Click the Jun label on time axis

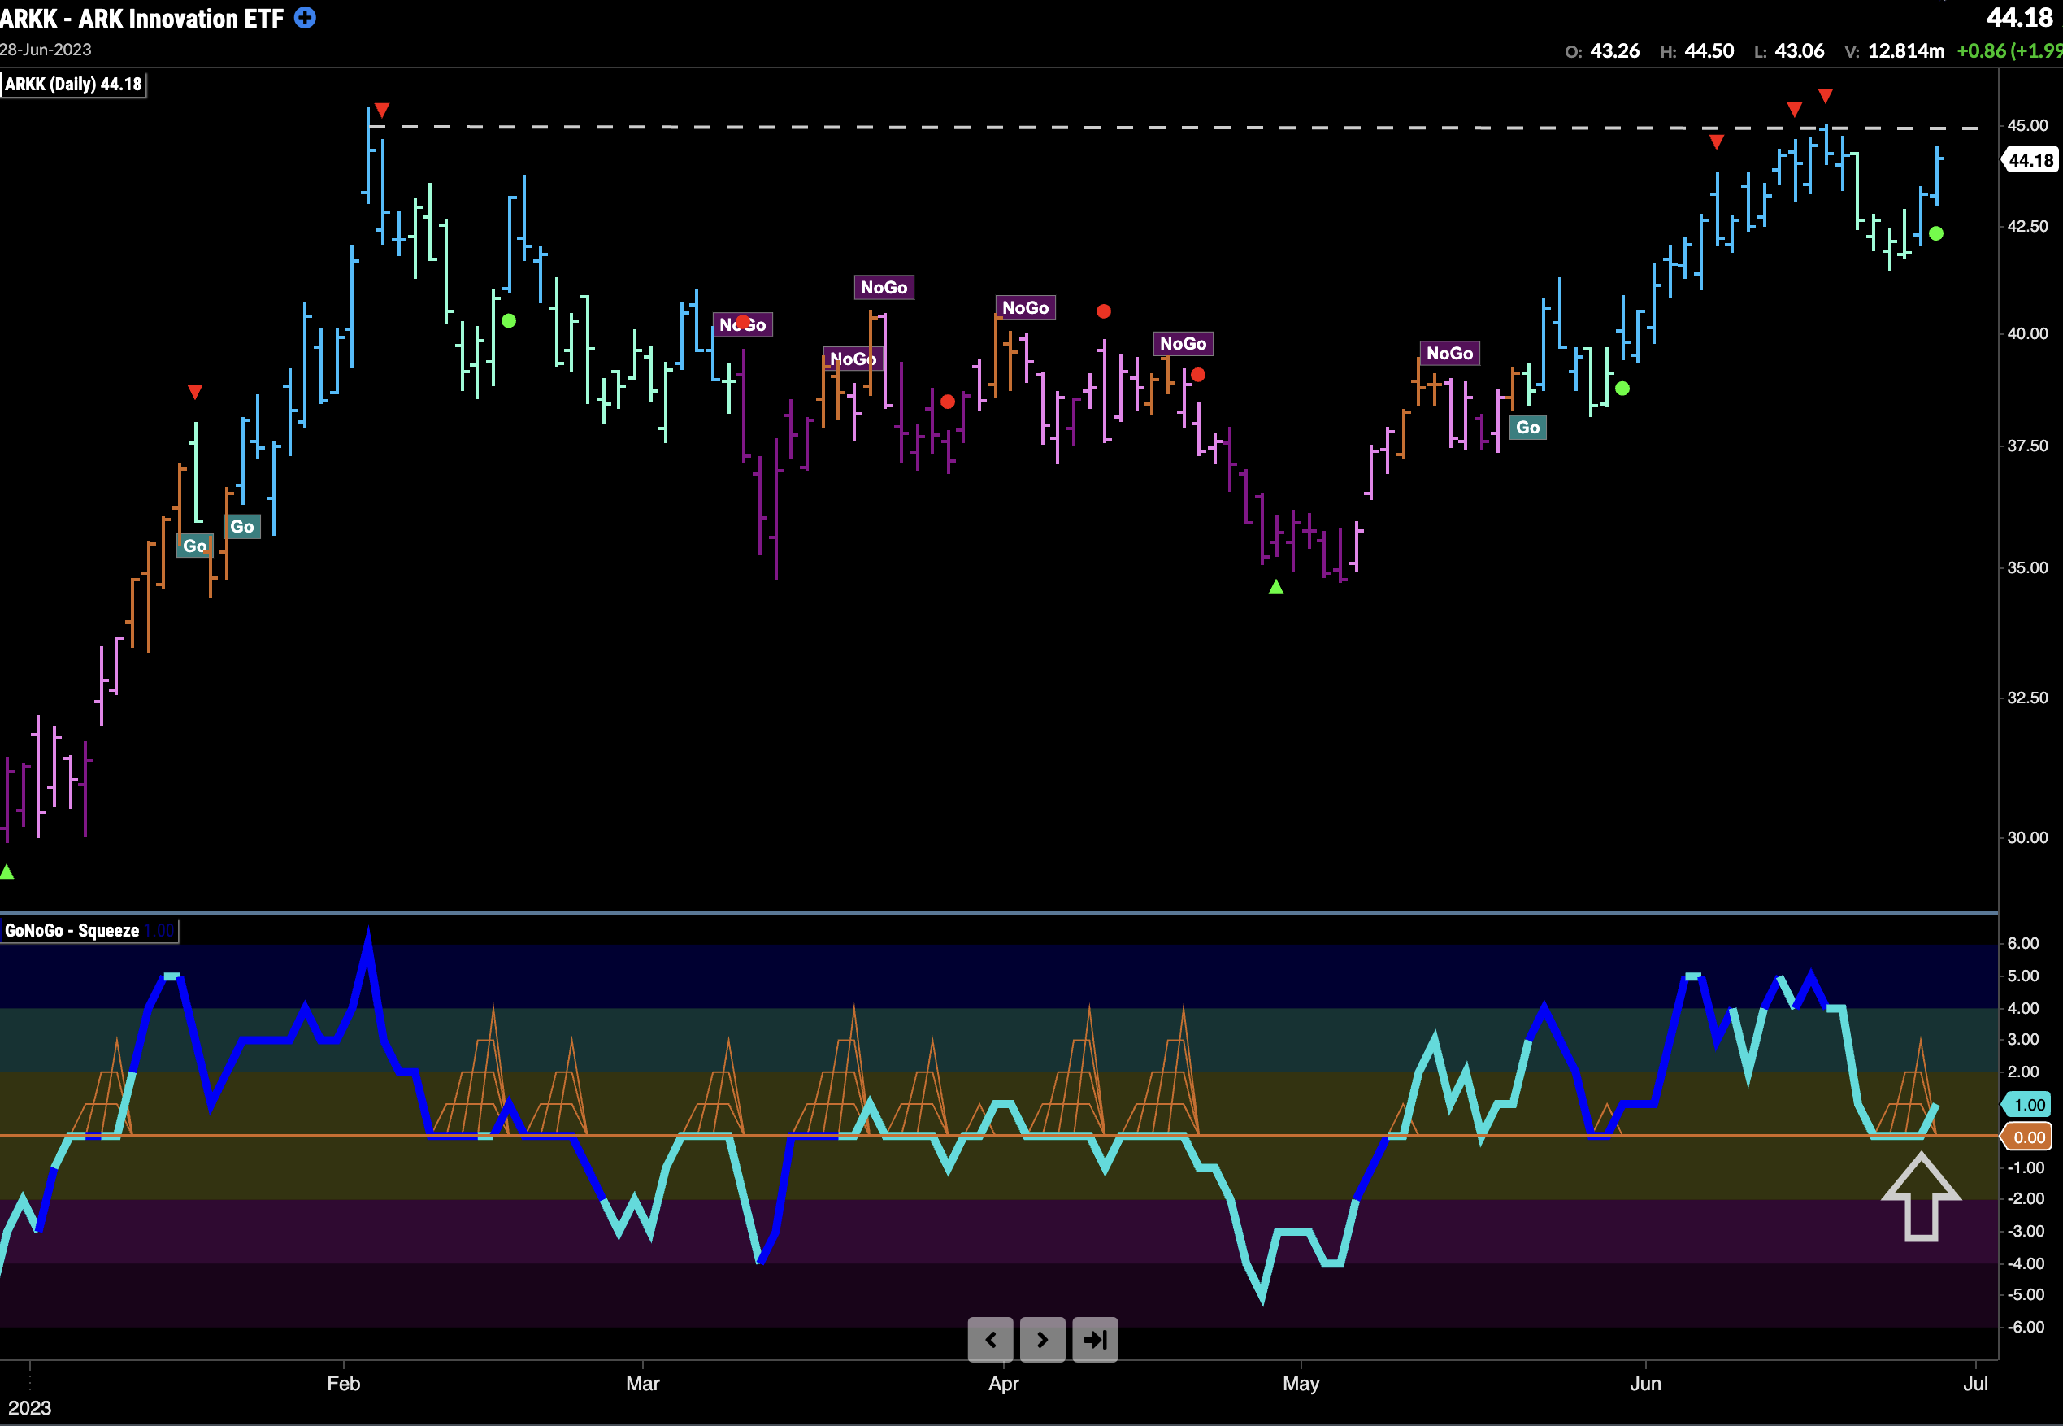(x=1646, y=1383)
